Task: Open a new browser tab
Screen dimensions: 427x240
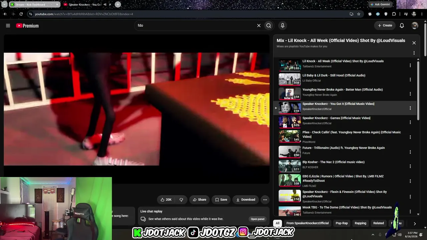Action: (118, 4)
